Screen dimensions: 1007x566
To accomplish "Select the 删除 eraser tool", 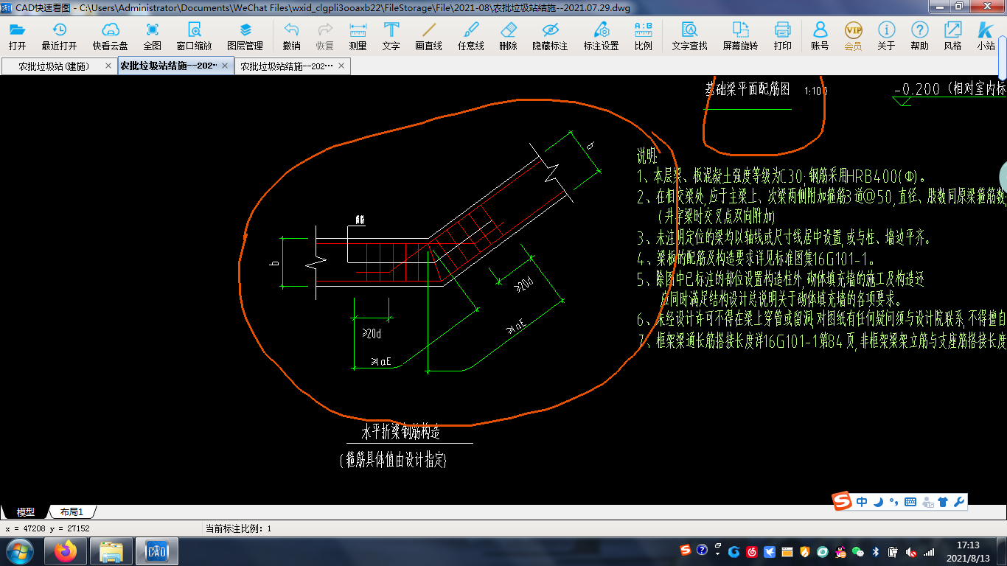I will tap(508, 36).
